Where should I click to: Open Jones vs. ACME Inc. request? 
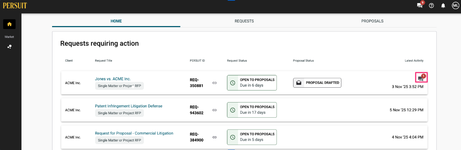113,79
